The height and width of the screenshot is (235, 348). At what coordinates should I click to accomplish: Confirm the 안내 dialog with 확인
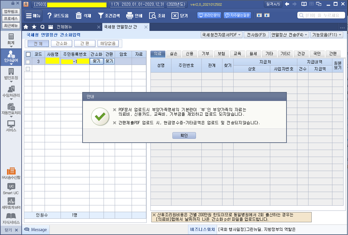pyautogui.click(x=184, y=135)
